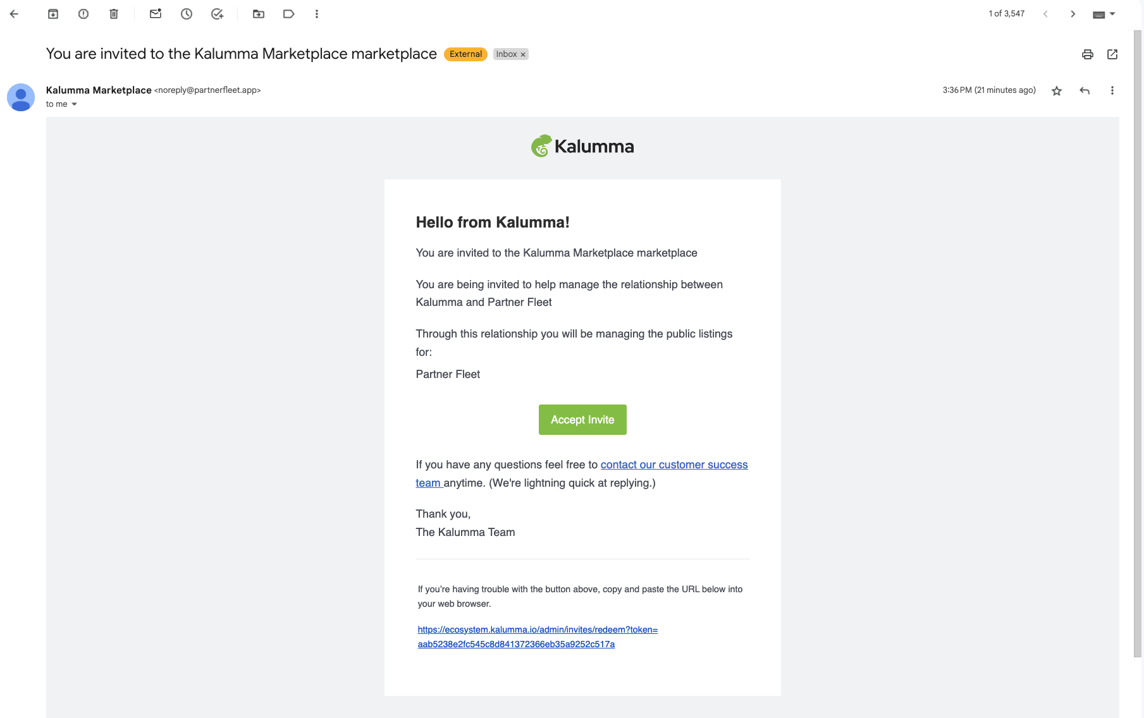Click the vertical scrollbar on the right
Screen dimensions: 1144x718
(x=1138, y=341)
